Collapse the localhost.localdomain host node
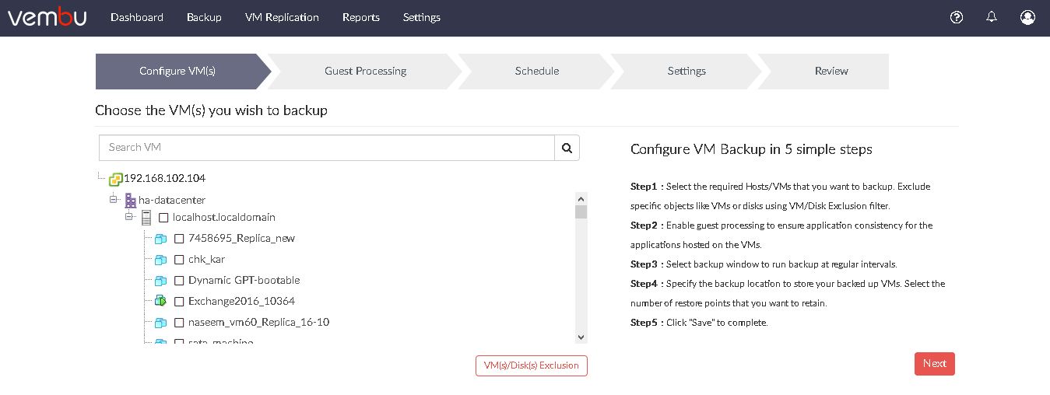The image size is (1050, 395). click(x=129, y=217)
